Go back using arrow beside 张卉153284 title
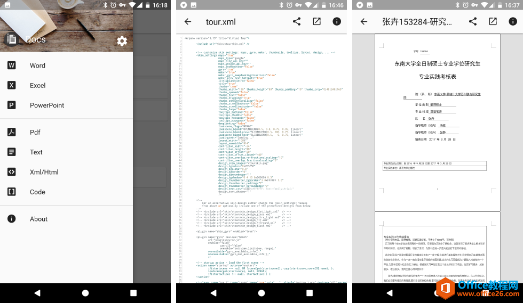Viewport: 523px width, 303px height. tap(364, 22)
